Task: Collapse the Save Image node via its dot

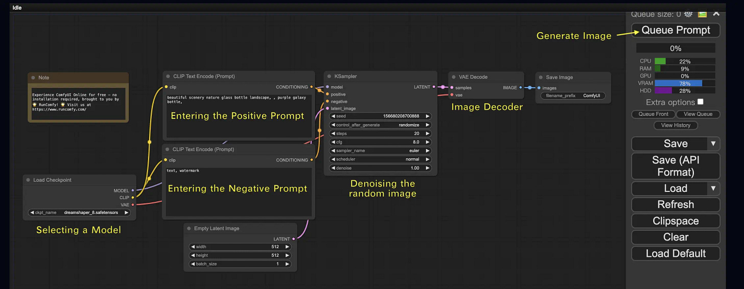Action: [541, 78]
